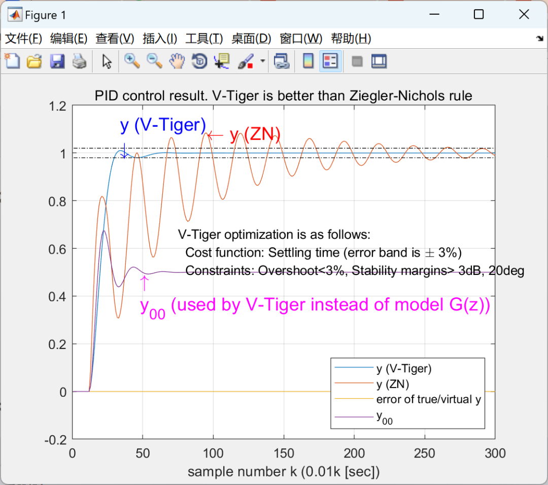Insert a Colorbar using the toolbar icon
Screen dimensions: 548x485
pos(308,61)
